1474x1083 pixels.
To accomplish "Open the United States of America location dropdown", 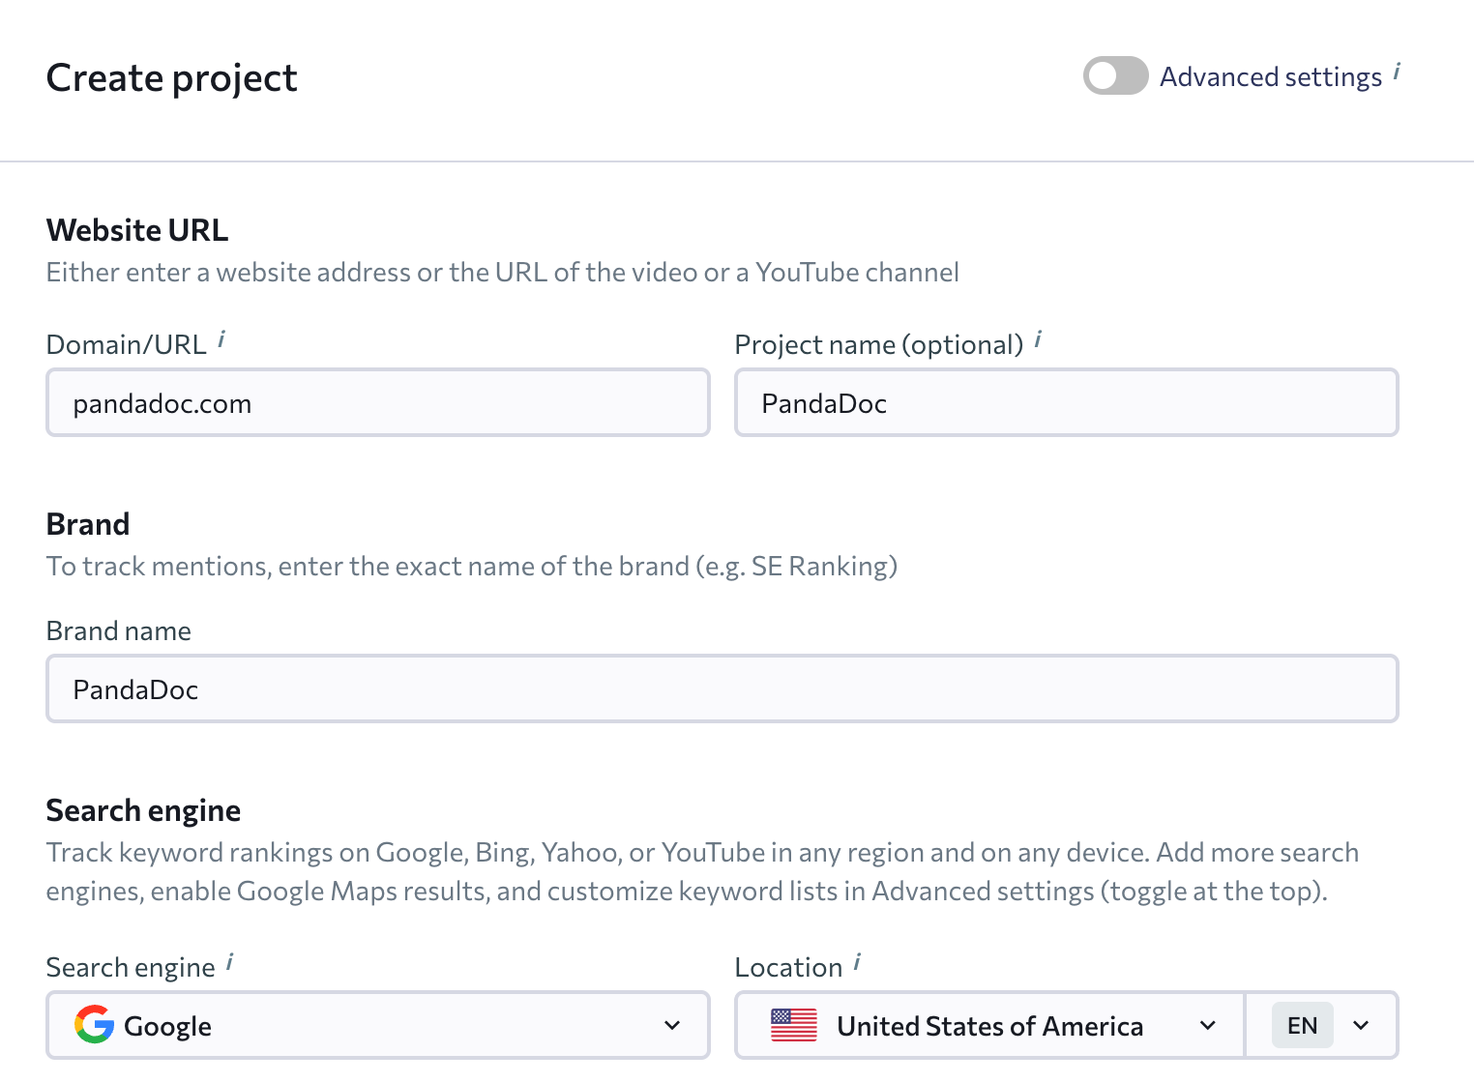I will (989, 1025).
